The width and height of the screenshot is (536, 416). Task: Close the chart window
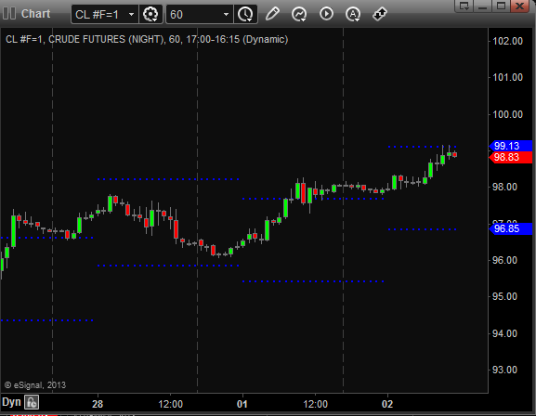520,6
